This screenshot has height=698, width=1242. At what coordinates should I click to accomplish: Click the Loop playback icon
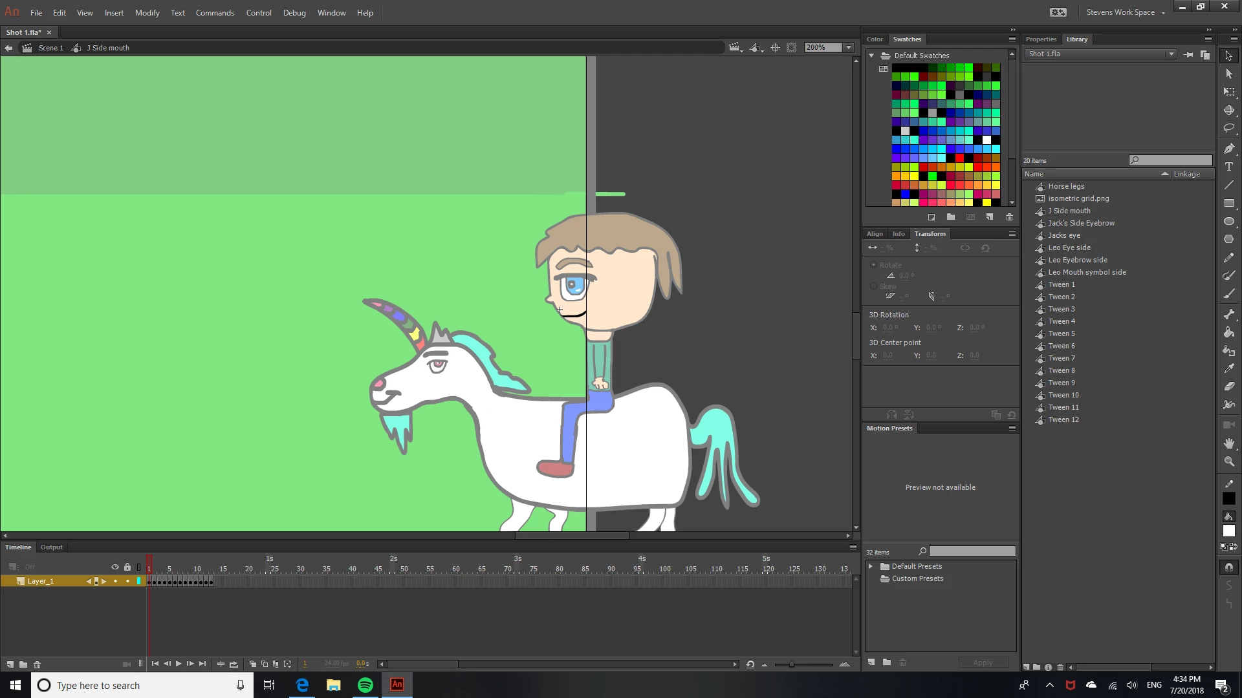point(234,664)
